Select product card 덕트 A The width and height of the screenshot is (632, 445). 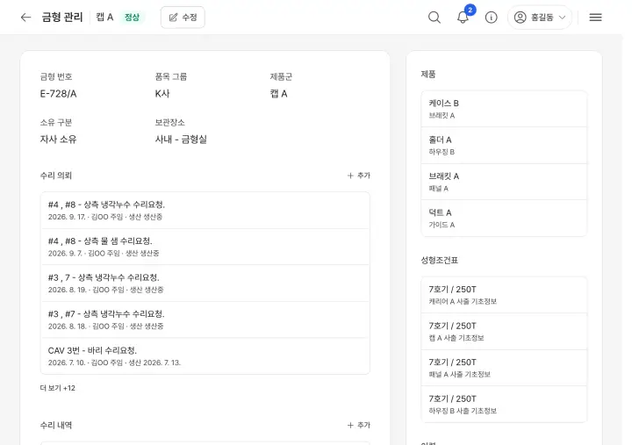[504, 218]
